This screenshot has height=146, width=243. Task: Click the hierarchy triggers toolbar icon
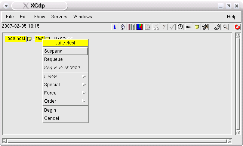click(156, 27)
